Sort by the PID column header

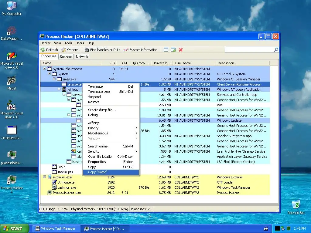(x=109, y=63)
